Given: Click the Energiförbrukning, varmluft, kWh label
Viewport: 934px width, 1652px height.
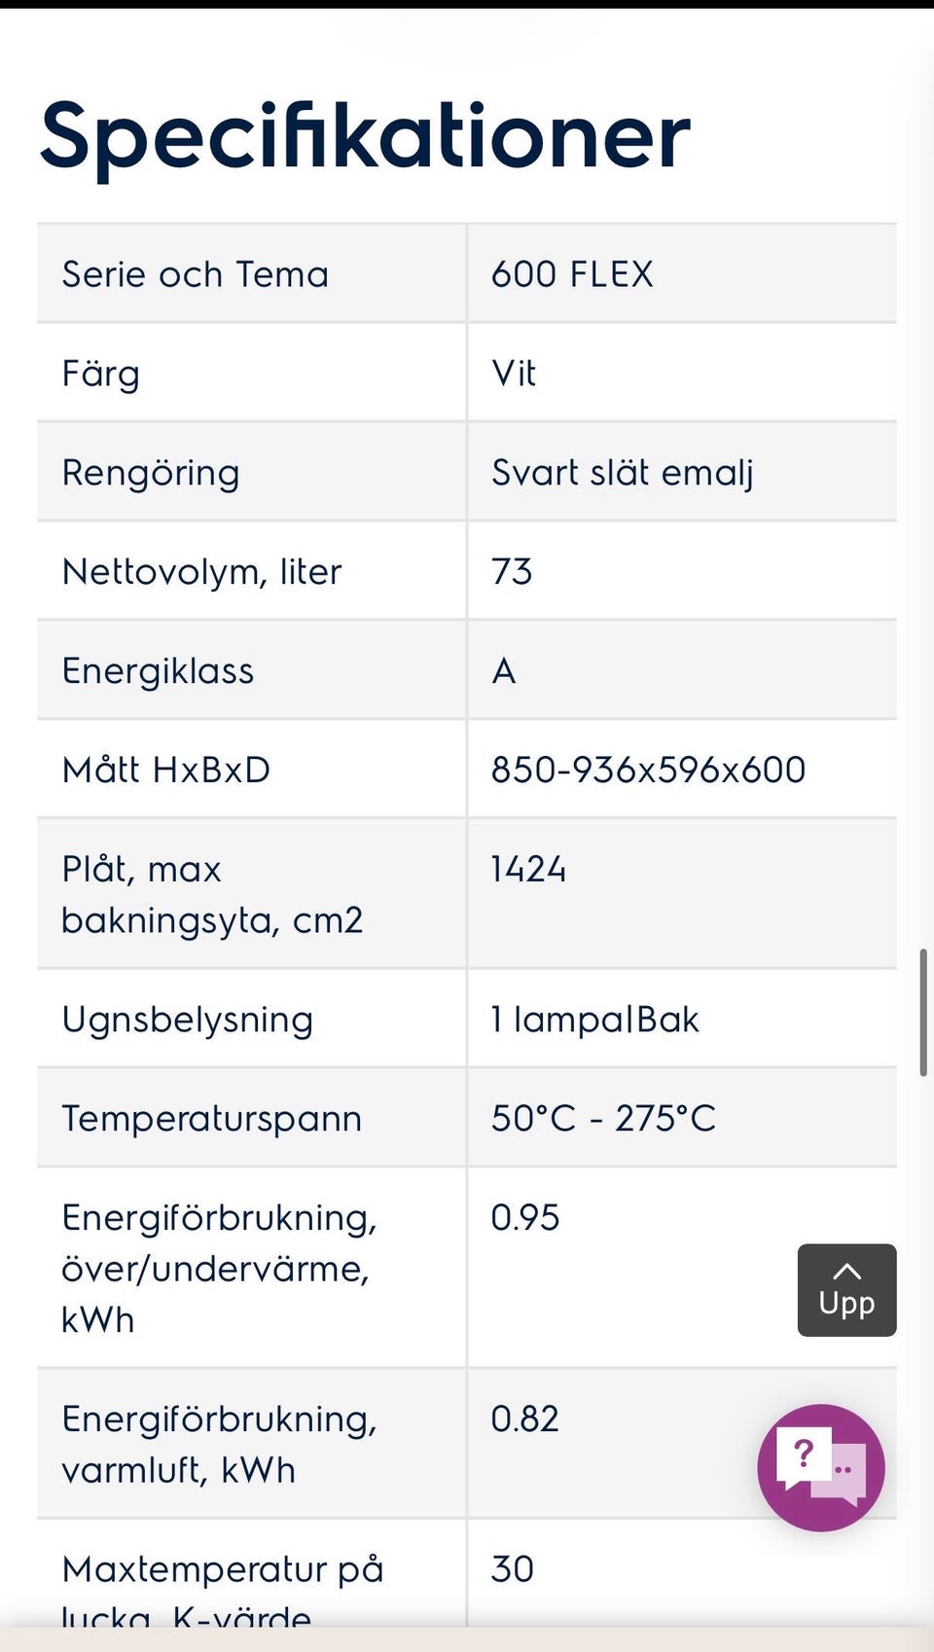Looking at the screenshot, I should point(220,1445).
